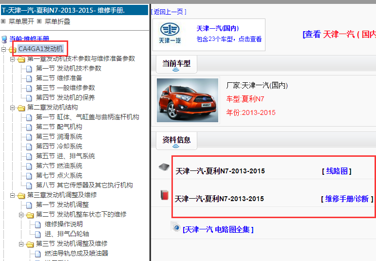Image resolution: width=376 pixels, height=261 pixels.
Task: Collapse the 第二章发动机结构 node toggle
Action: point(13,108)
